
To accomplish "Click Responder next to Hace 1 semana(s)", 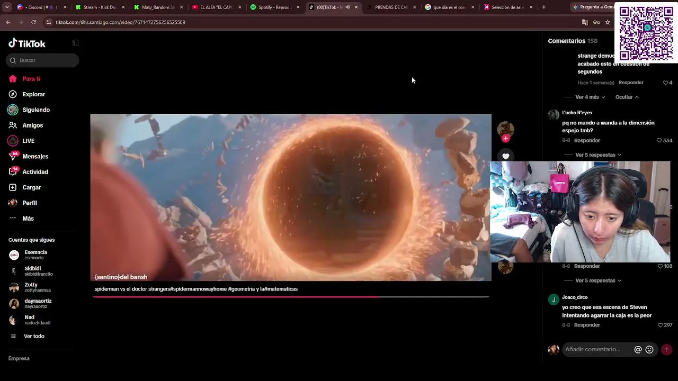I will click(631, 83).
